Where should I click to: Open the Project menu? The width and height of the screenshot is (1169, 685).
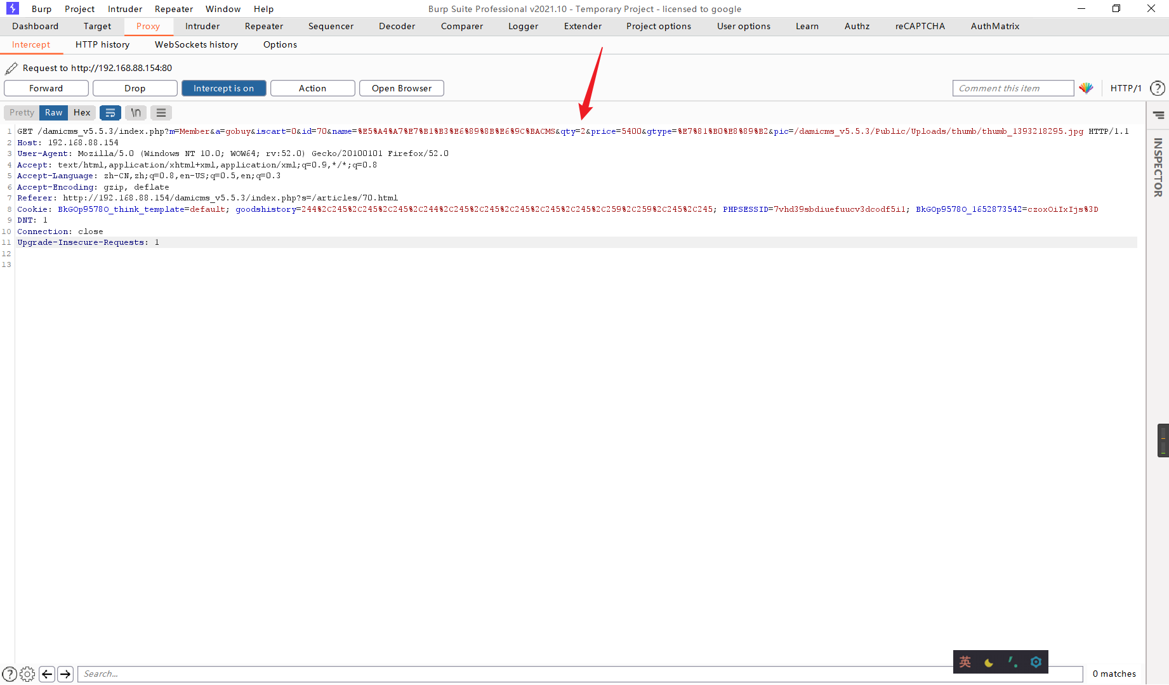pyautogui.click(x=79, y=9)
